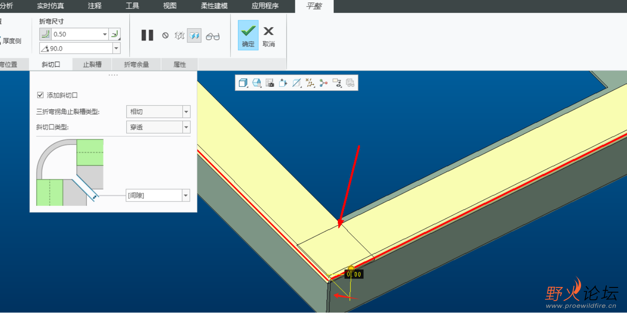The image size is (627, 313).
Task: Click the no-preview circle-slash icon
Action: coord(165,35)
